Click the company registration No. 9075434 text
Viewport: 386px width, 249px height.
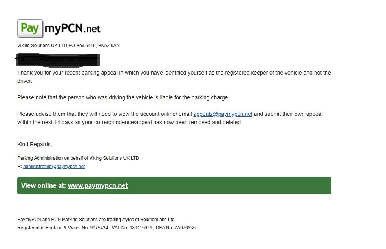[x=62, y=228]
